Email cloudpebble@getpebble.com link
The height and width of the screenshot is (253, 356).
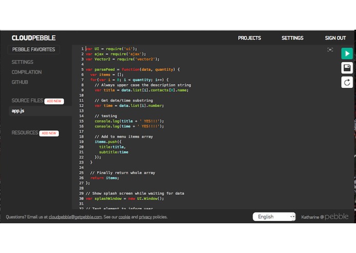[75, 217]
